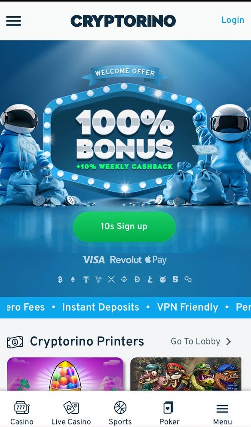Click the 100% Bonus welcome offer banner
Viewport: 251px width, 427px height.
124,136
